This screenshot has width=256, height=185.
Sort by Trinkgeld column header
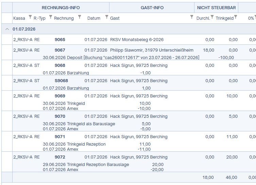click(224, 18)
